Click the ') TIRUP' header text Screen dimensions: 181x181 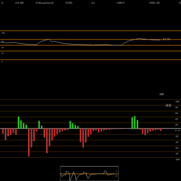click(x=120, y=3)
